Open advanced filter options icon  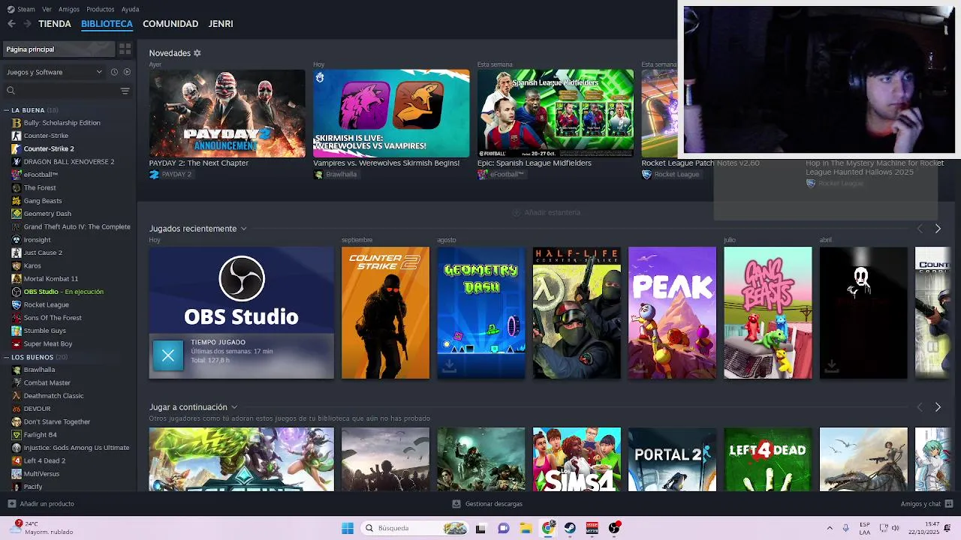point(125,91)
